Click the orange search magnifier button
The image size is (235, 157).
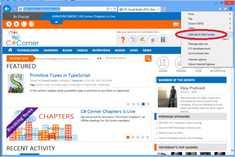coord(148,58)
